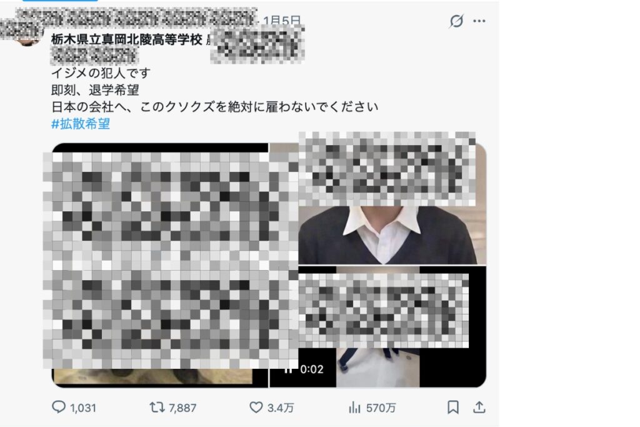The height and width of the screenshot is (427, 640).
Task: Open the large pixelated left video
Action: click(160, 264)
